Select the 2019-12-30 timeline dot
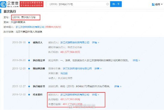Screen dimensions: 164x110 pos(29,94)
